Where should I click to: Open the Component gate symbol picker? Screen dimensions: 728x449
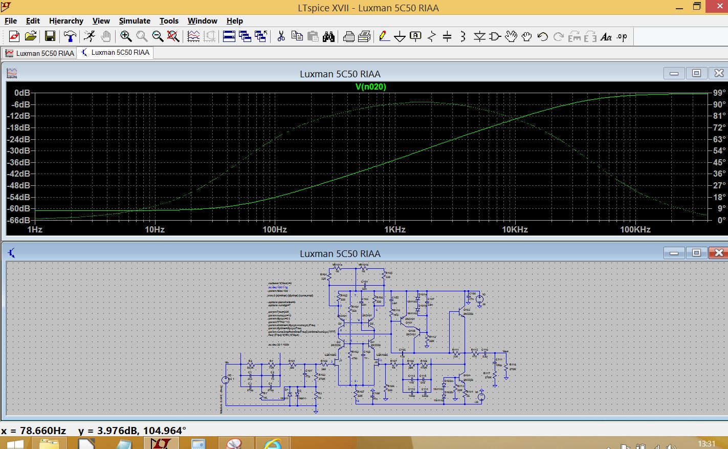click(495, 36)
